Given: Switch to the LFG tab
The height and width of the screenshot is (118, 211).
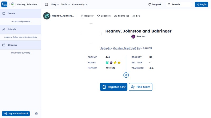Looking at the screenshot, I should (136, 16).
